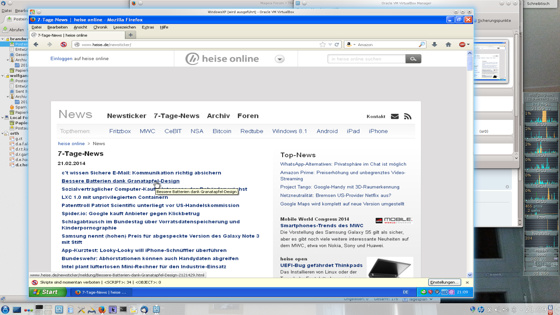
Task: Click magnifier in Amazon search box
Action: (x=422, y=45)
